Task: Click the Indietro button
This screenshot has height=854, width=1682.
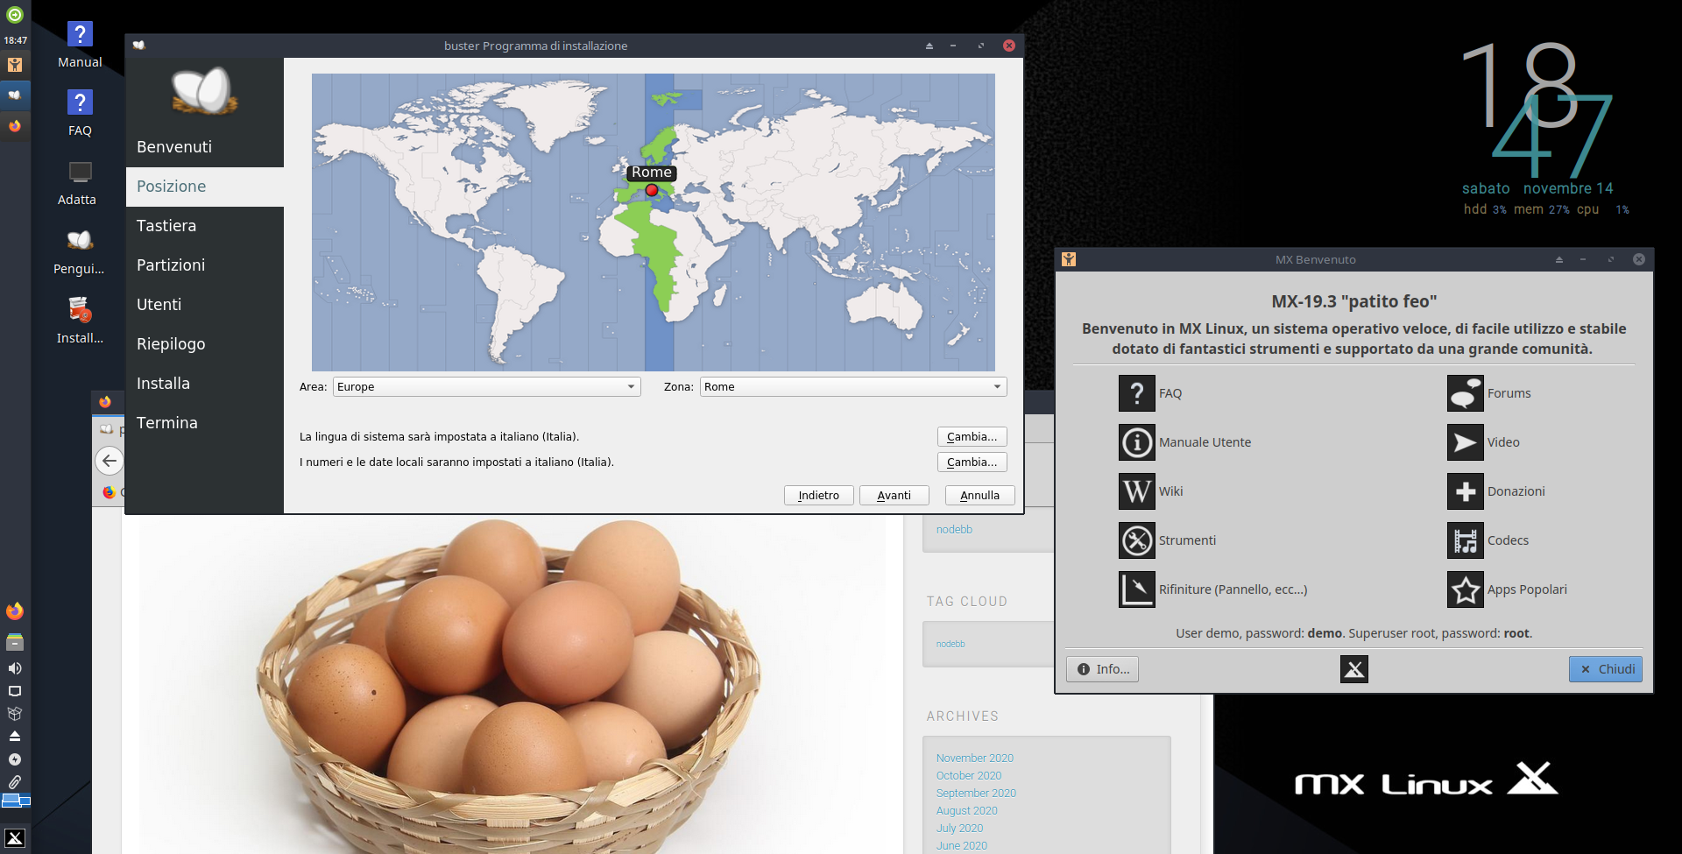Action: (819, 495)
